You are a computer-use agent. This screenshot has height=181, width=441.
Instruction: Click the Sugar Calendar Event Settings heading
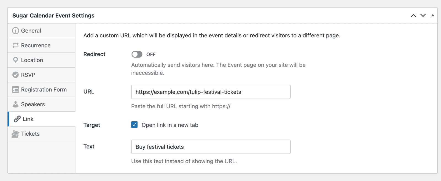53,15
